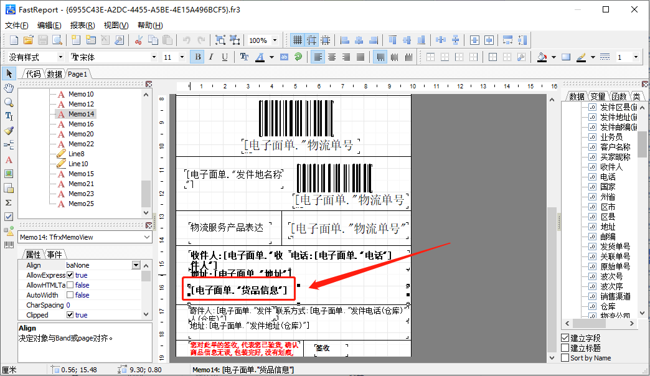Uncheck the Clipped property checkbox
The image size is (650, 376).
[70, 314]
